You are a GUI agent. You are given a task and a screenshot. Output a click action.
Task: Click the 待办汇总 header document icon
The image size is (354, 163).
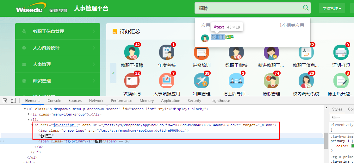point(115,31)
